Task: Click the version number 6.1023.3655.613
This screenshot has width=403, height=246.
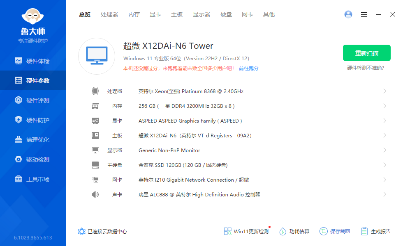Action: pyautogui.click(x=33, y=238)
